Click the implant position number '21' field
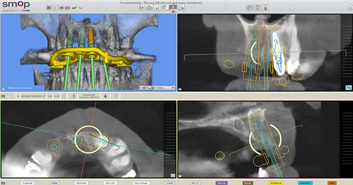The image size is (353, 185). [18, 96]
